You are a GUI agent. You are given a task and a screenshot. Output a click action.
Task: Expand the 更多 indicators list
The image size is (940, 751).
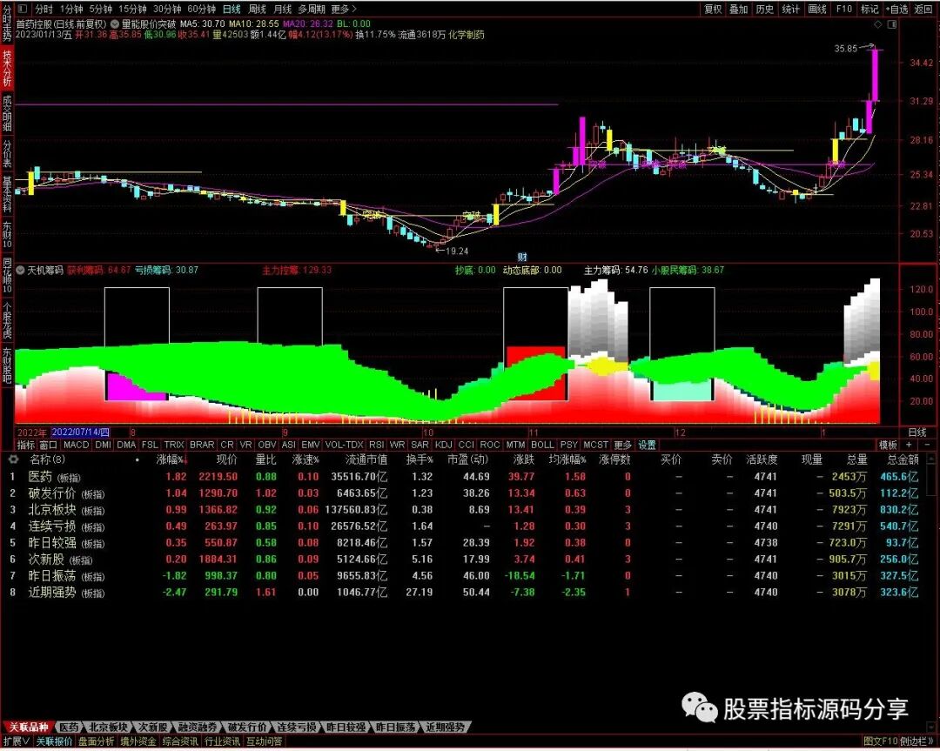coord(622,445)
